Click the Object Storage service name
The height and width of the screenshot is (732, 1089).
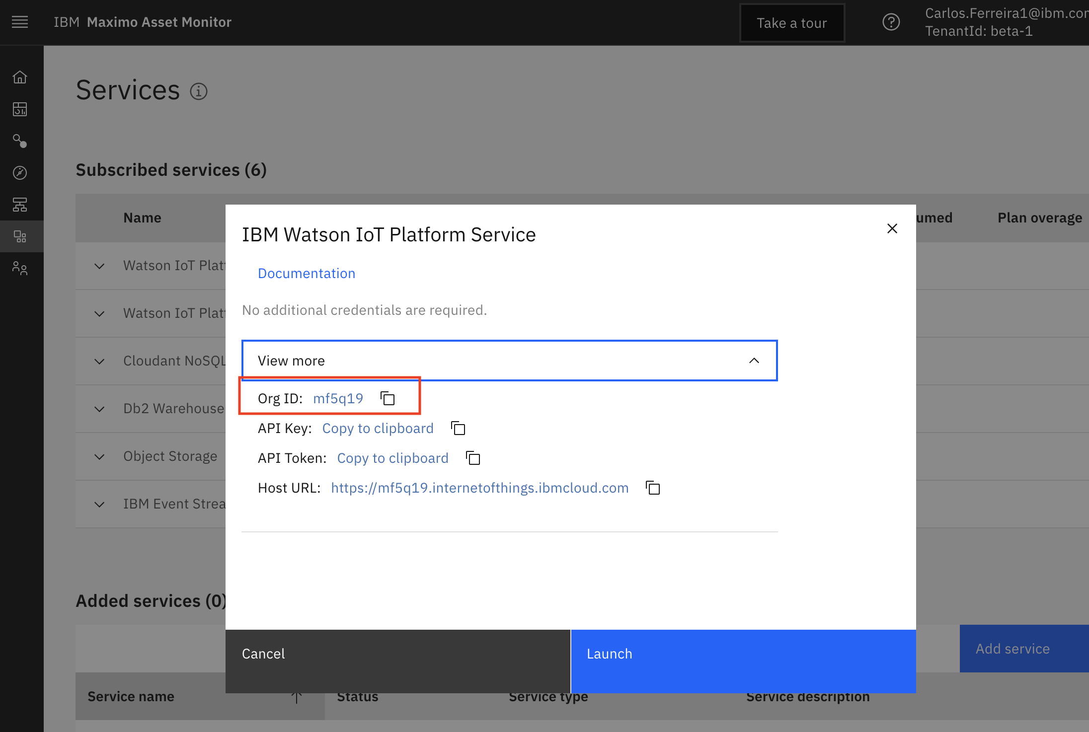(x=170, y=456)
